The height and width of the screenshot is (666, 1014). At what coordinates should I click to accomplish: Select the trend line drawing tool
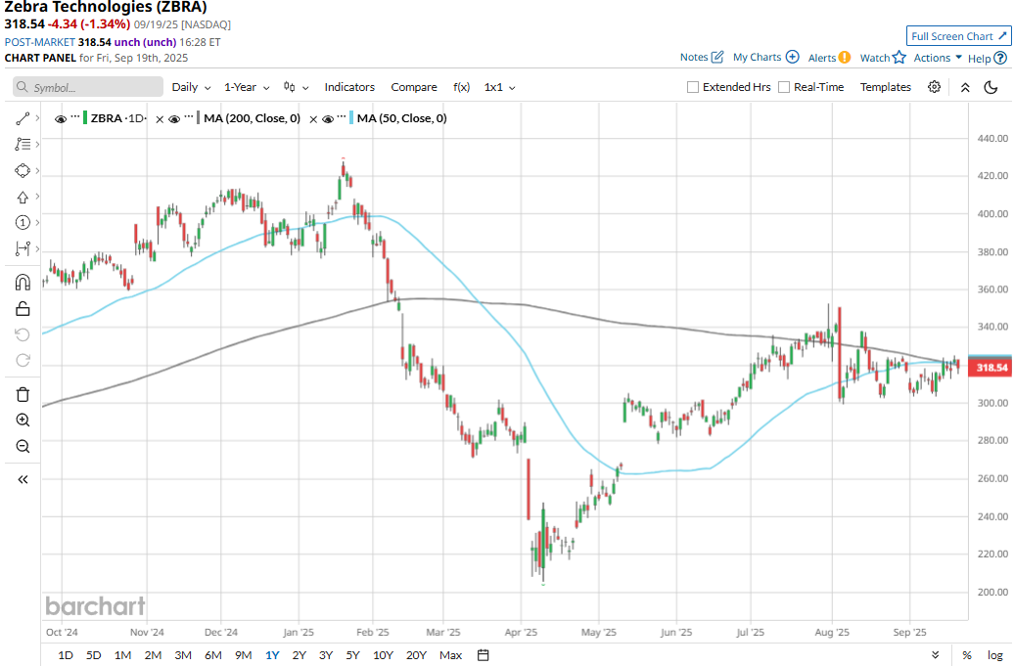coord(23,118)
